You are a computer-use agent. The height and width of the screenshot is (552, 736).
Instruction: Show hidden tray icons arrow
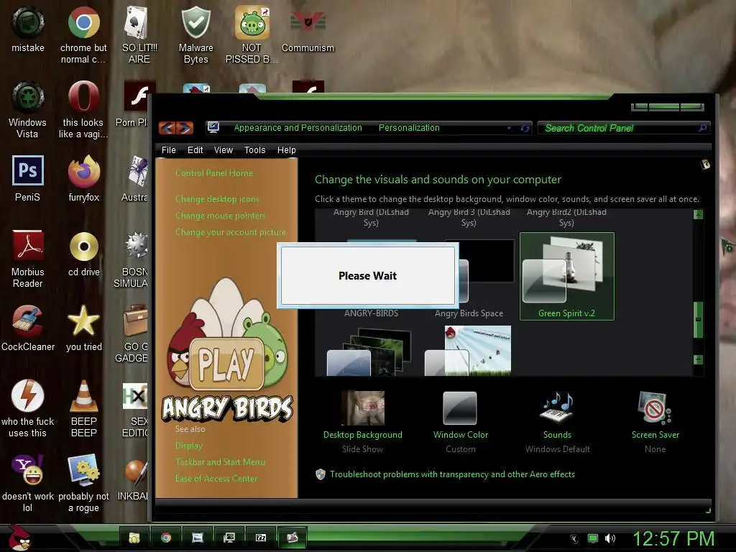[x=574, y=539]
